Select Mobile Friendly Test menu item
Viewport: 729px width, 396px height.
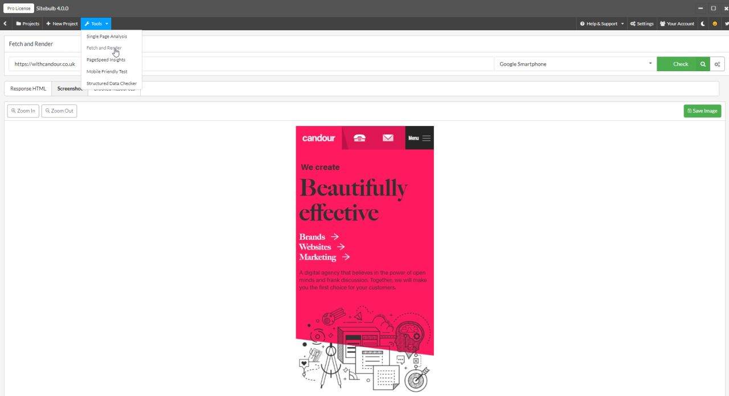pos(107,72)
